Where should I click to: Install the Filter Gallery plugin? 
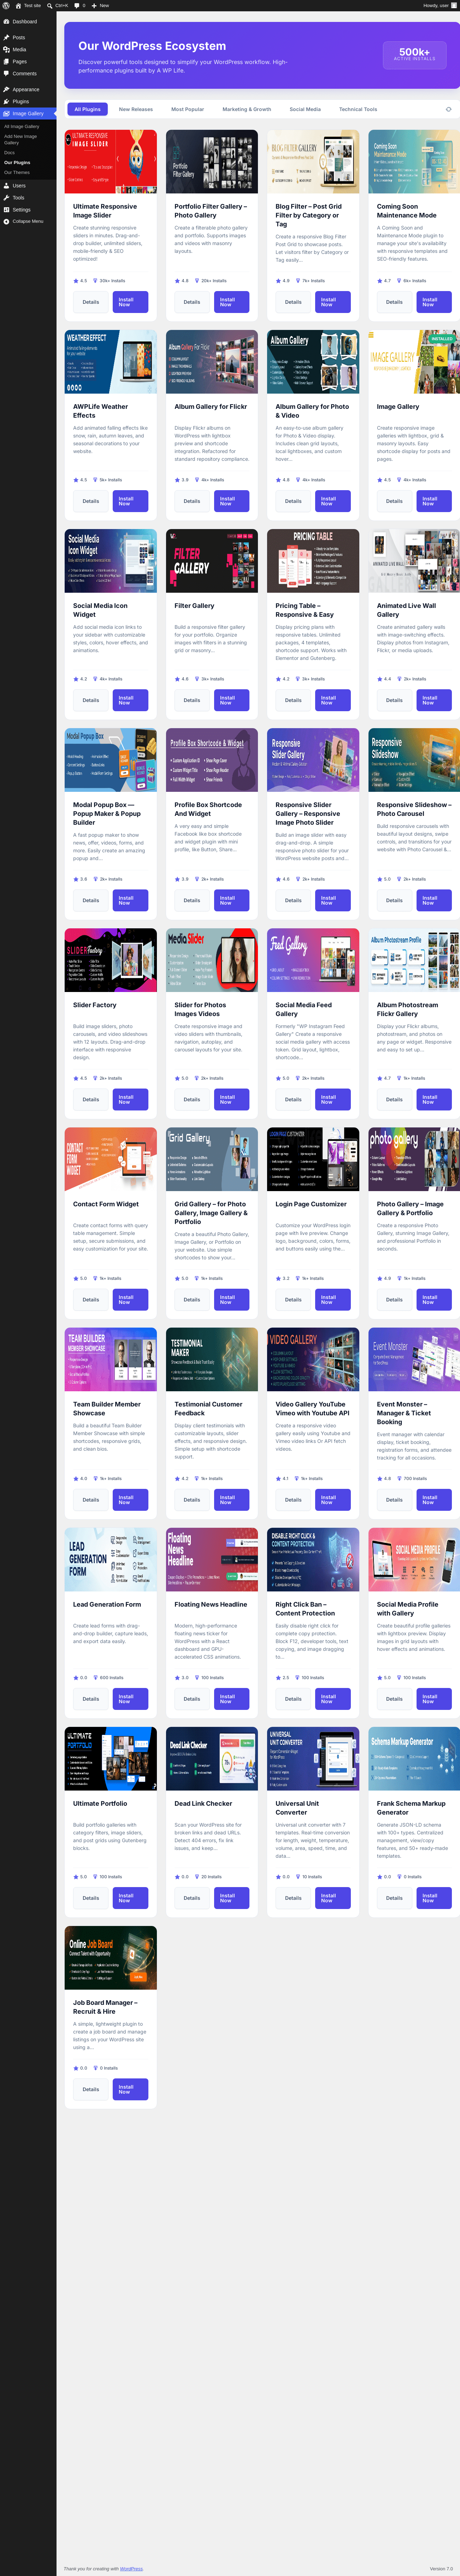tap(231, 700)
